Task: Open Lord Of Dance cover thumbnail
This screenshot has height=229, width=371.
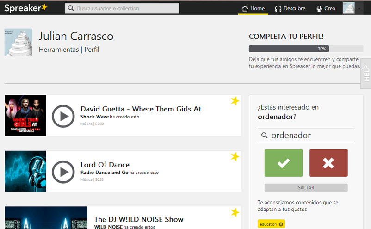Action: [x=25, y=171]
